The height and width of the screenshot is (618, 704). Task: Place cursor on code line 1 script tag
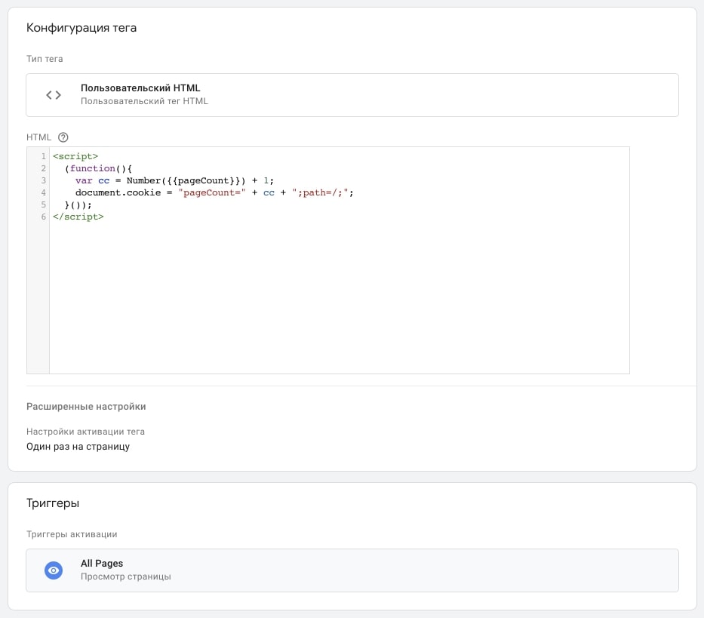(75, 156)
